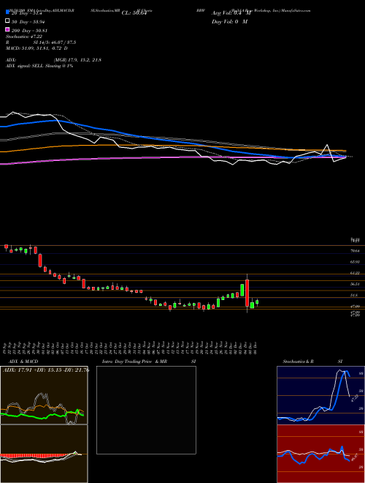Click the 'Avg Vol: 0.4 M' text

click(231, 13)
